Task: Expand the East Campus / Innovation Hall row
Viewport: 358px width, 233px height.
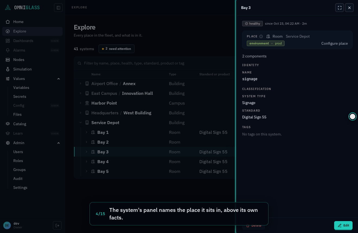Action: tap(80, 93)
